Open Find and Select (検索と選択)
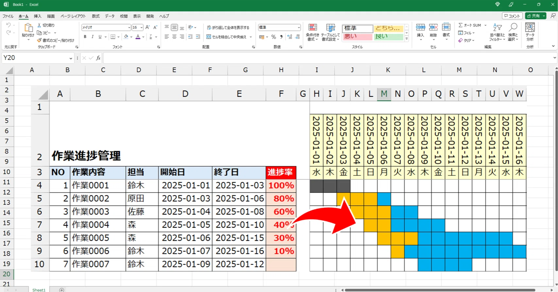Image resolution: width=558 pixels, height=292 pixels. click(x=513, y=32)
